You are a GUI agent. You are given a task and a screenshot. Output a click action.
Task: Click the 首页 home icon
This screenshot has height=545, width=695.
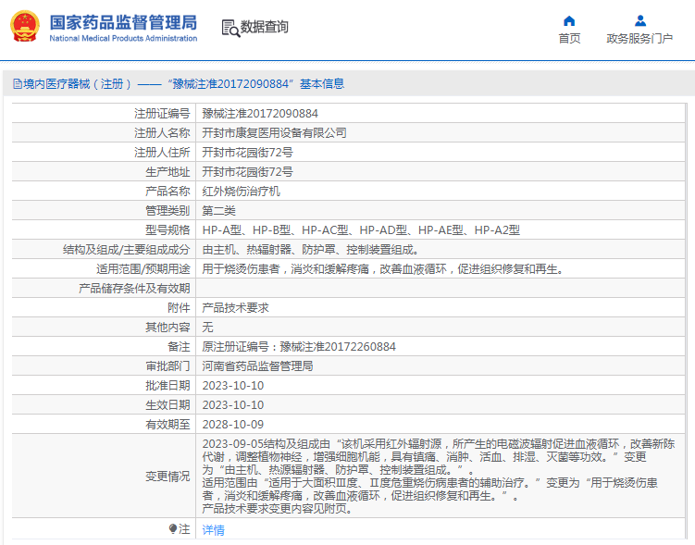coord(569,21)
